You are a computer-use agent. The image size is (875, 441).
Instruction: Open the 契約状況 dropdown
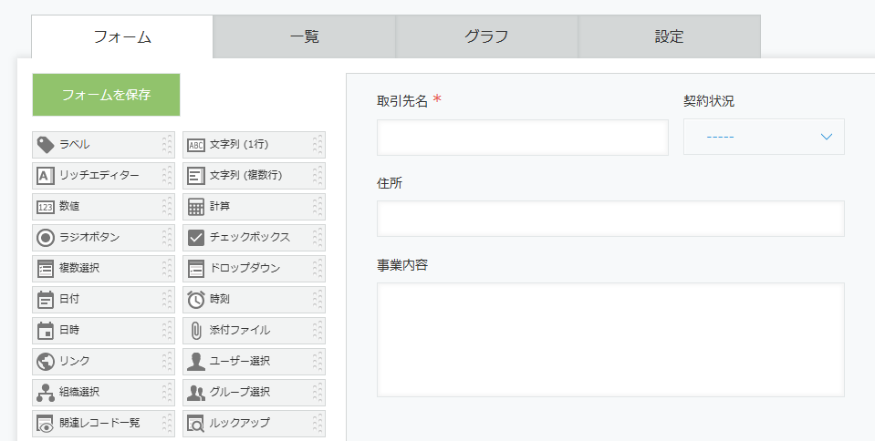(x=764, y=137)
